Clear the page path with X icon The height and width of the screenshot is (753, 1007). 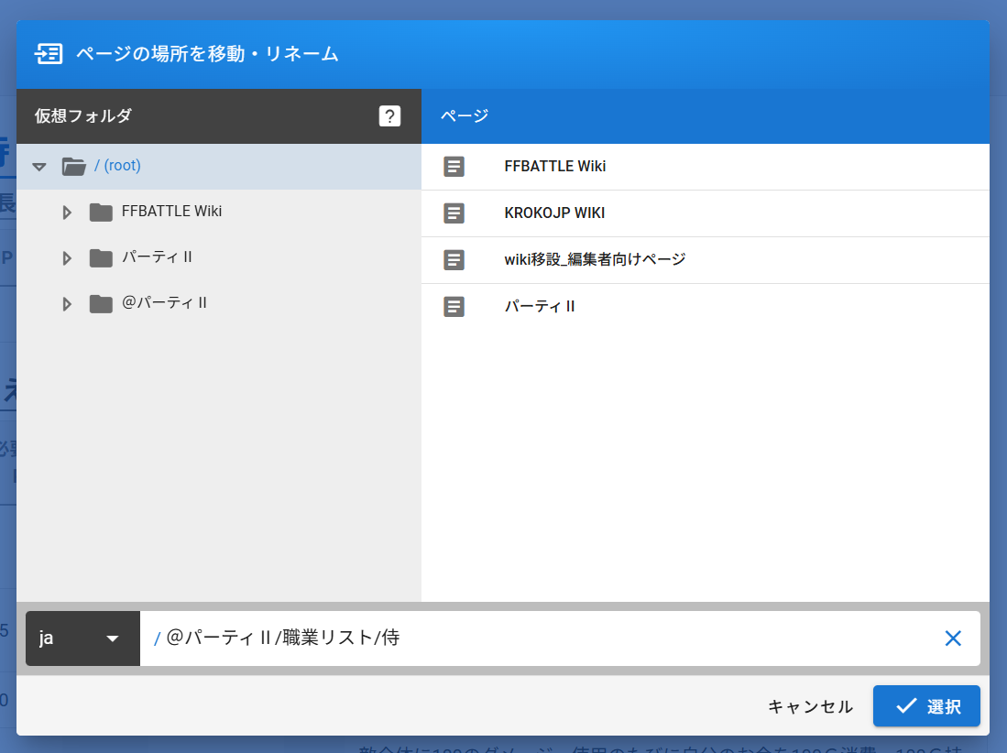[x=953, y=638]
